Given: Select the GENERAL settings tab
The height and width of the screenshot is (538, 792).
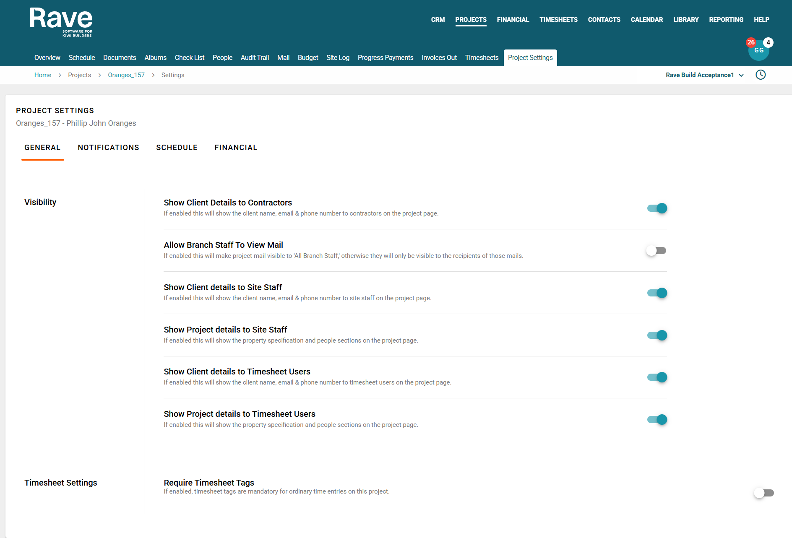Looking at the screenshot, I should (42, 148).
